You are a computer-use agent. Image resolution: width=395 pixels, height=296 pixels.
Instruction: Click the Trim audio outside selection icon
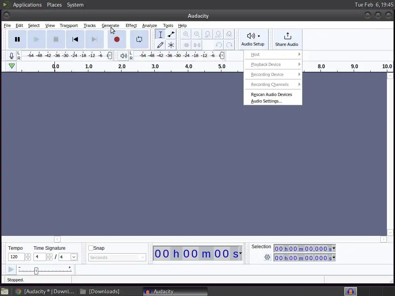[x=186, y=45]
